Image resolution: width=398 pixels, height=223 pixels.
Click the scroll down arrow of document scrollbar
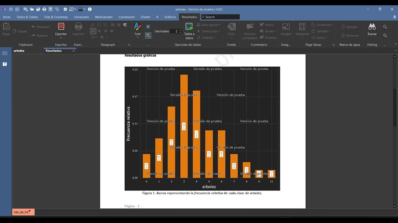tap(395, 206)
